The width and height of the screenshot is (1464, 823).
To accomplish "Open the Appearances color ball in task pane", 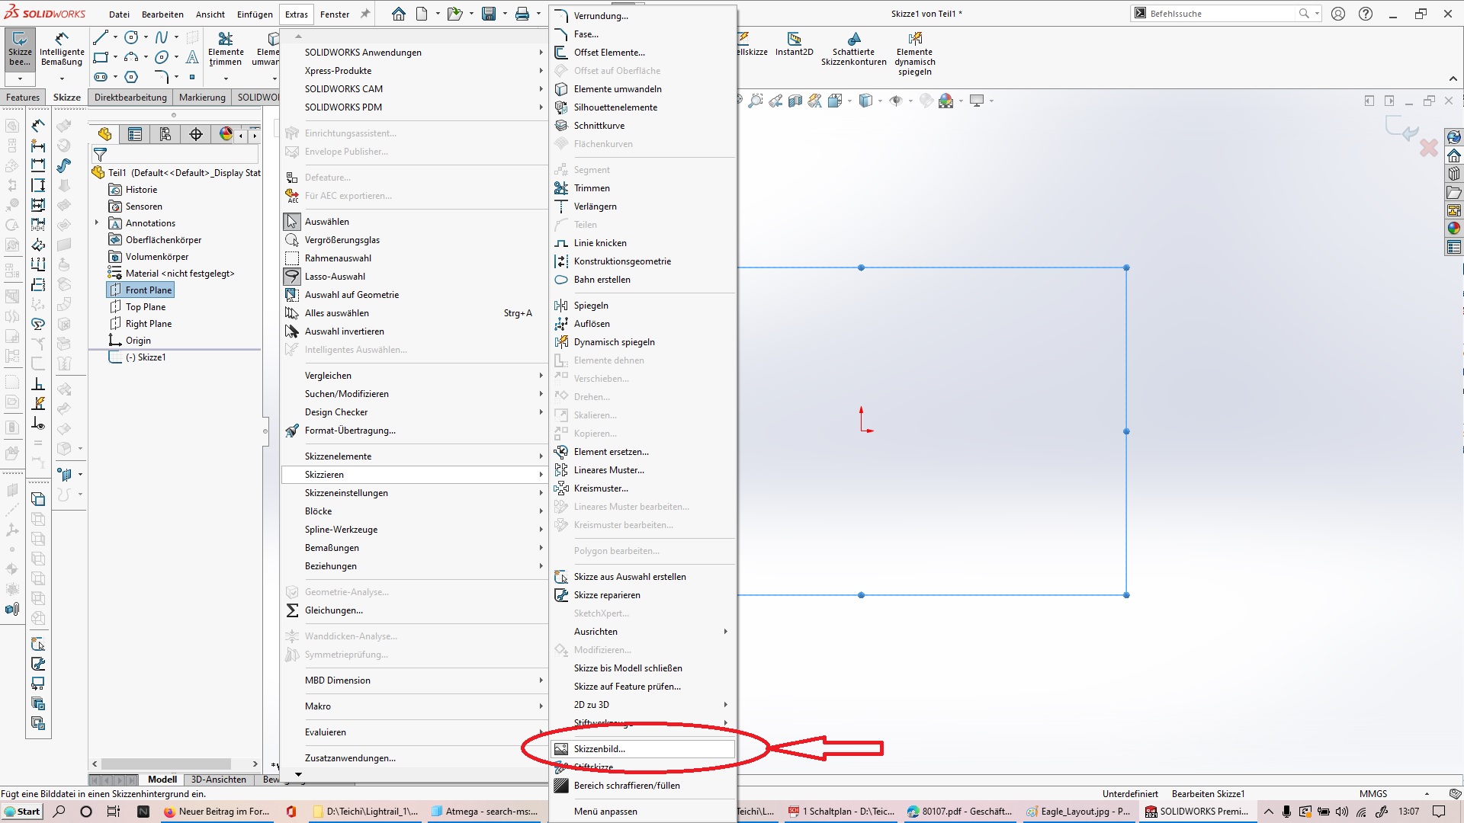I will 1454,229.
